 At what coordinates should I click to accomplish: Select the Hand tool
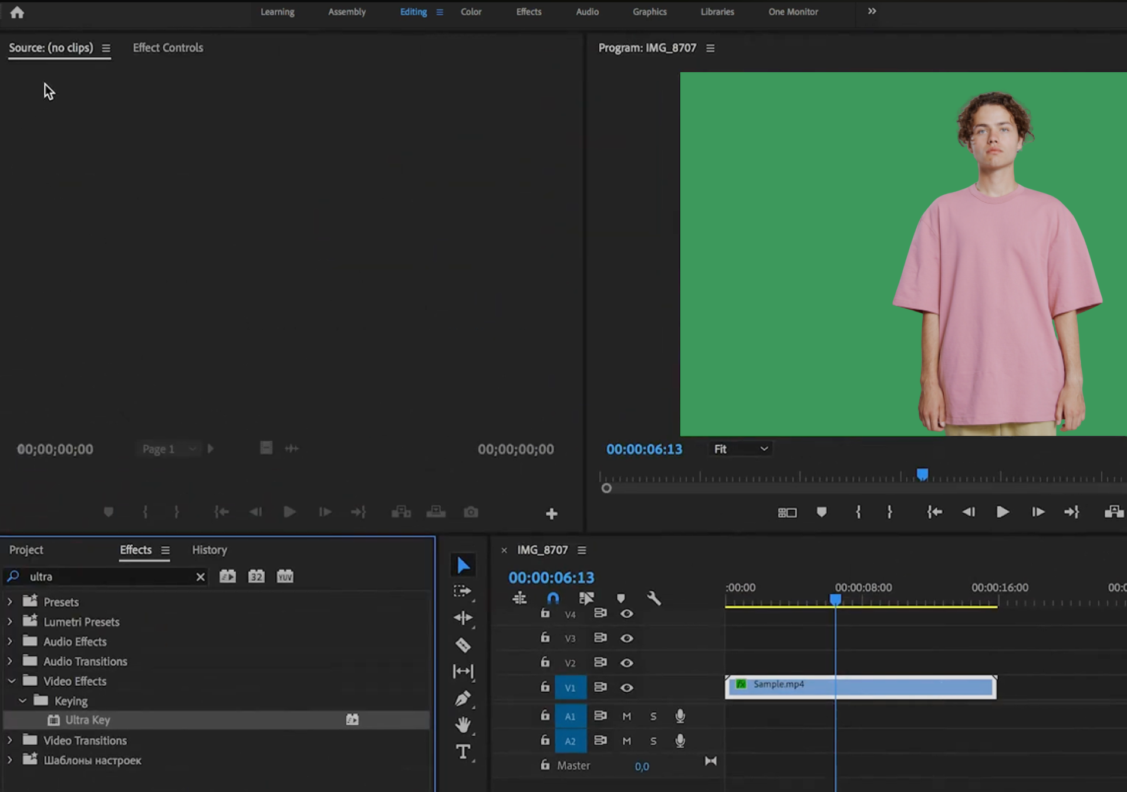[x=463, y=725]
